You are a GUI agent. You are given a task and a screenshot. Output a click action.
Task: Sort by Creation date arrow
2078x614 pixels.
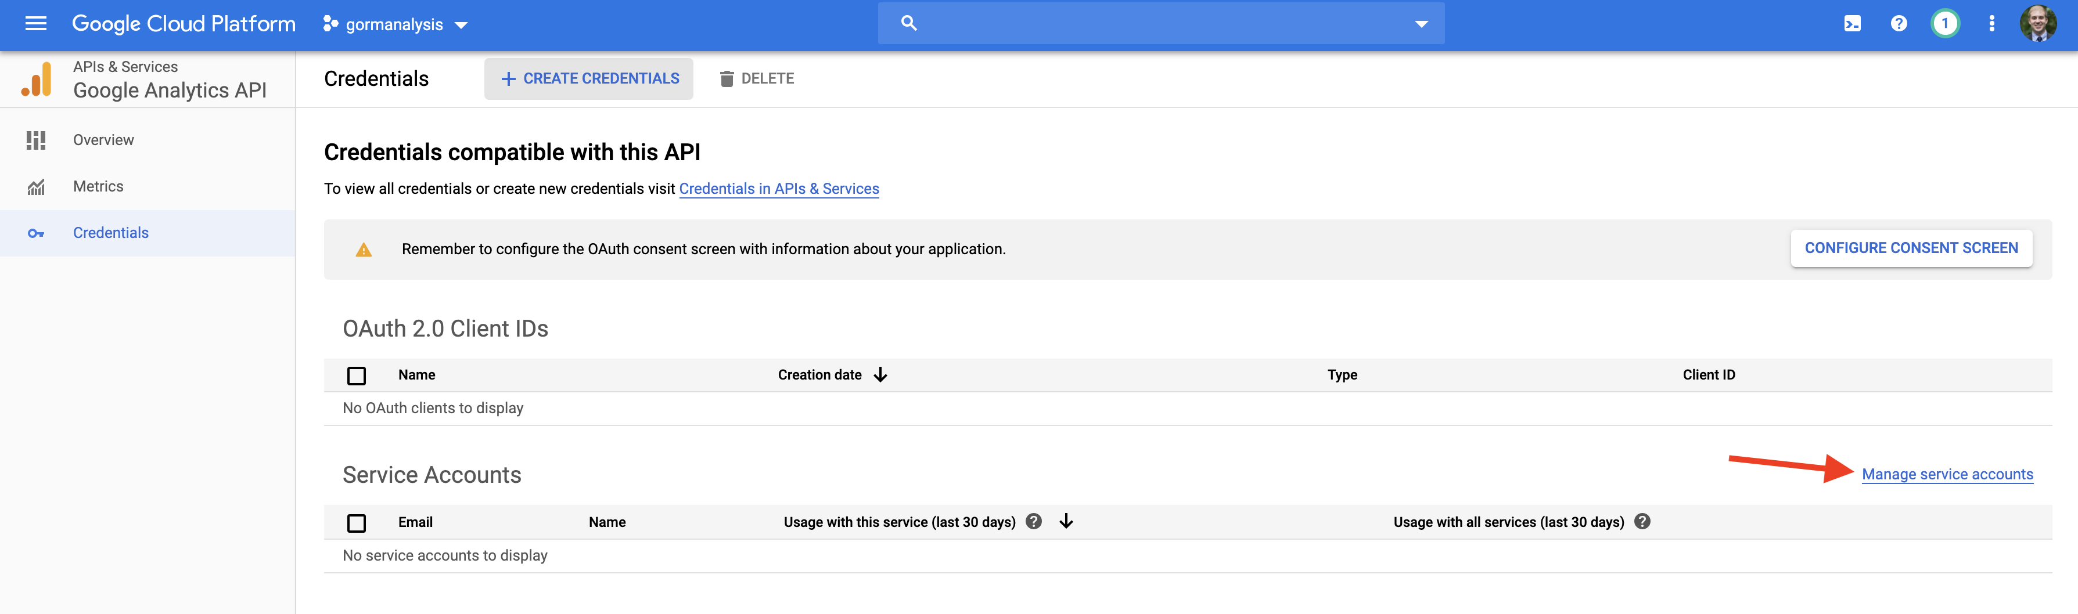[880, 375]
